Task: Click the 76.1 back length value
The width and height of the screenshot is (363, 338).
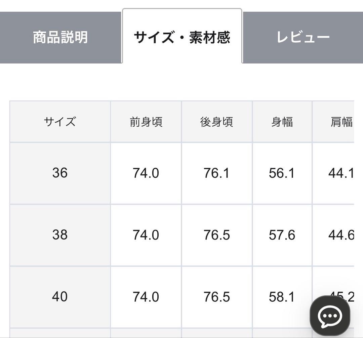Action: [x=216, y=173]
